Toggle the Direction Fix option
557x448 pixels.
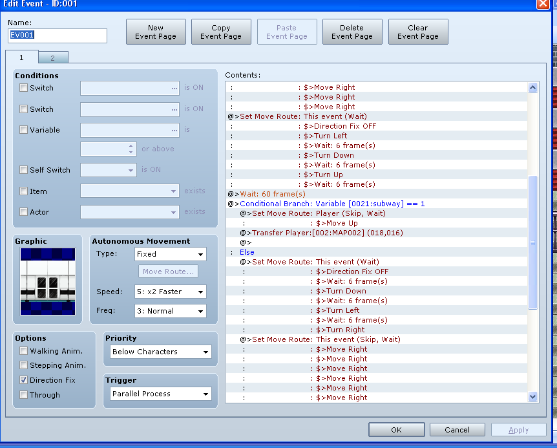[x=24, y=380]
